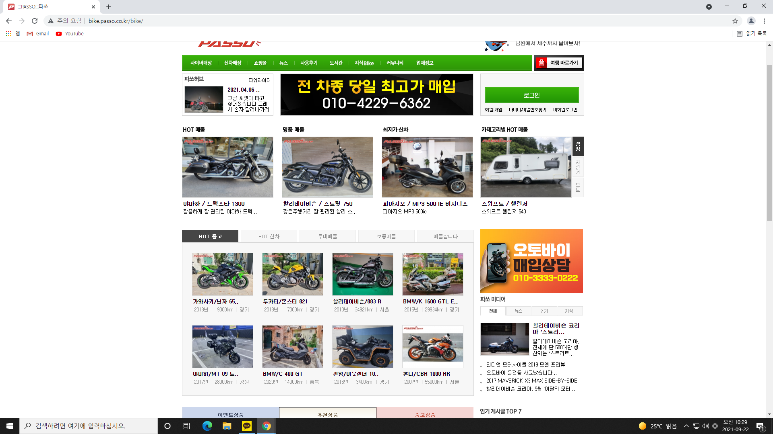Screen dimensions: 773x434
Task: Go back with the browser back arrow
Action: pyautogui.click(x=9, y=21)
